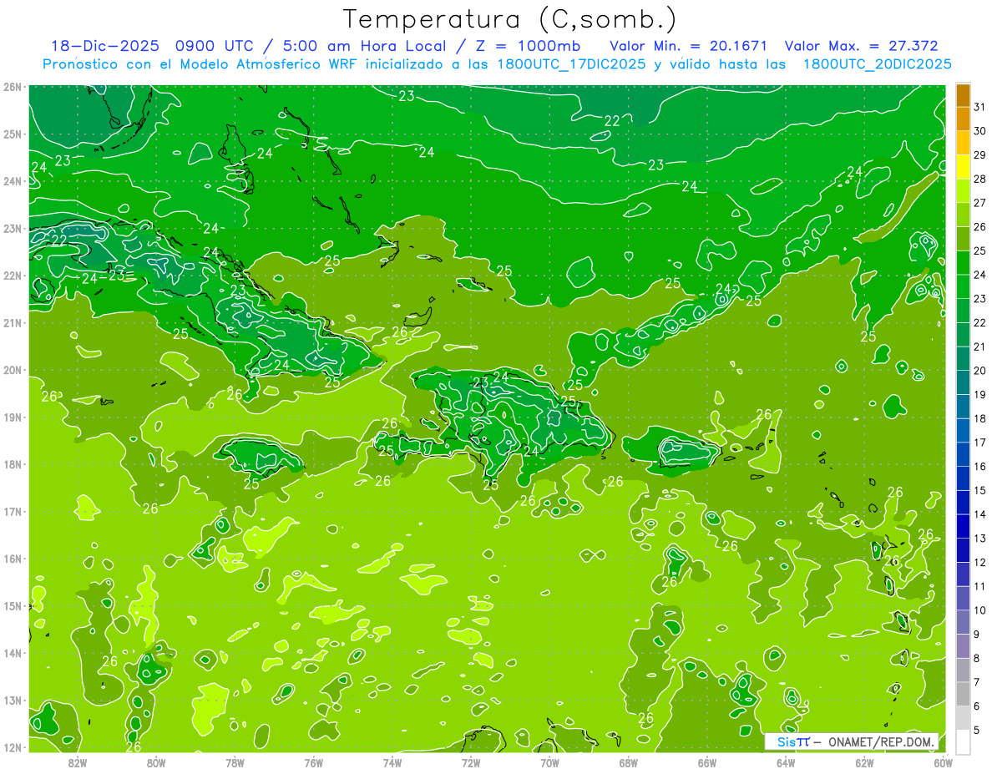Pick the dark blue legend swatch between 12 and 13
Viewport: 1002px width, 774px height.
[x=963, y=550]
